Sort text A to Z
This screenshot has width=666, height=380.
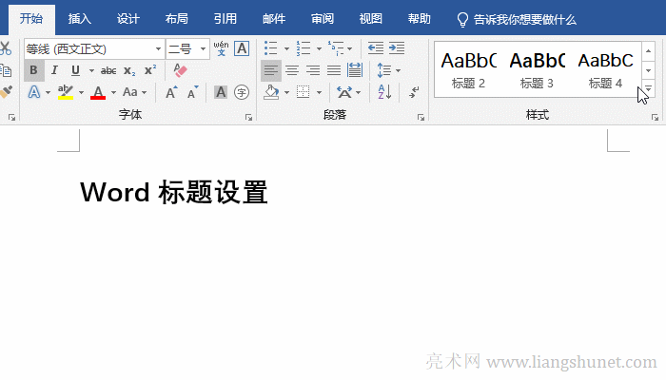click(x=384, y=92)
